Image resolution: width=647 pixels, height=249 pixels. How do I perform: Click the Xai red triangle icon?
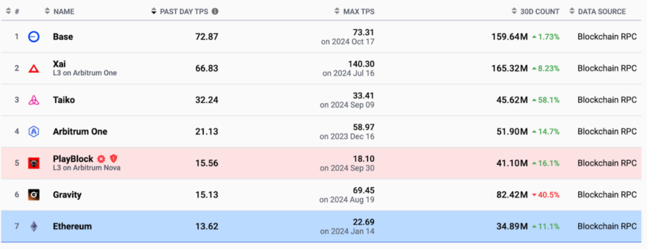tap(33, 68)
